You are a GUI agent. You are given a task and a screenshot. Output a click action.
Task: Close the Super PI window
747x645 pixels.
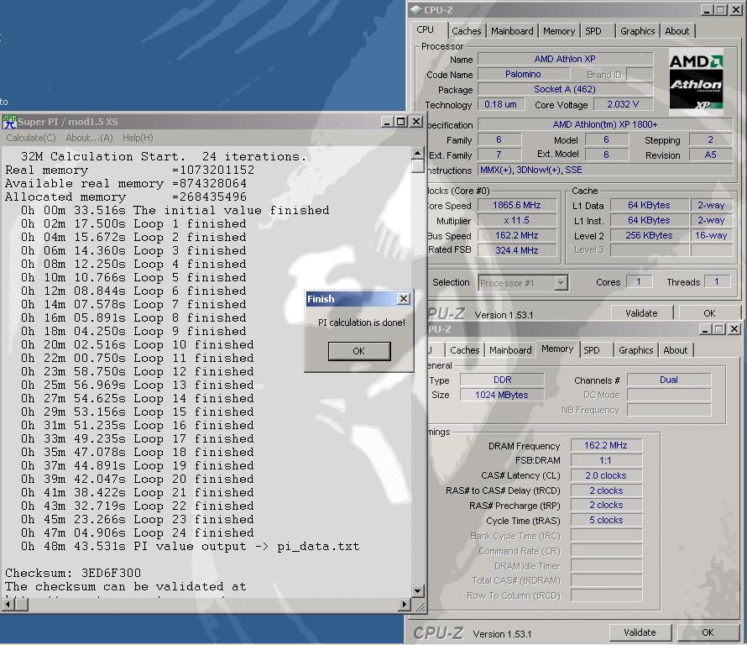416,122
